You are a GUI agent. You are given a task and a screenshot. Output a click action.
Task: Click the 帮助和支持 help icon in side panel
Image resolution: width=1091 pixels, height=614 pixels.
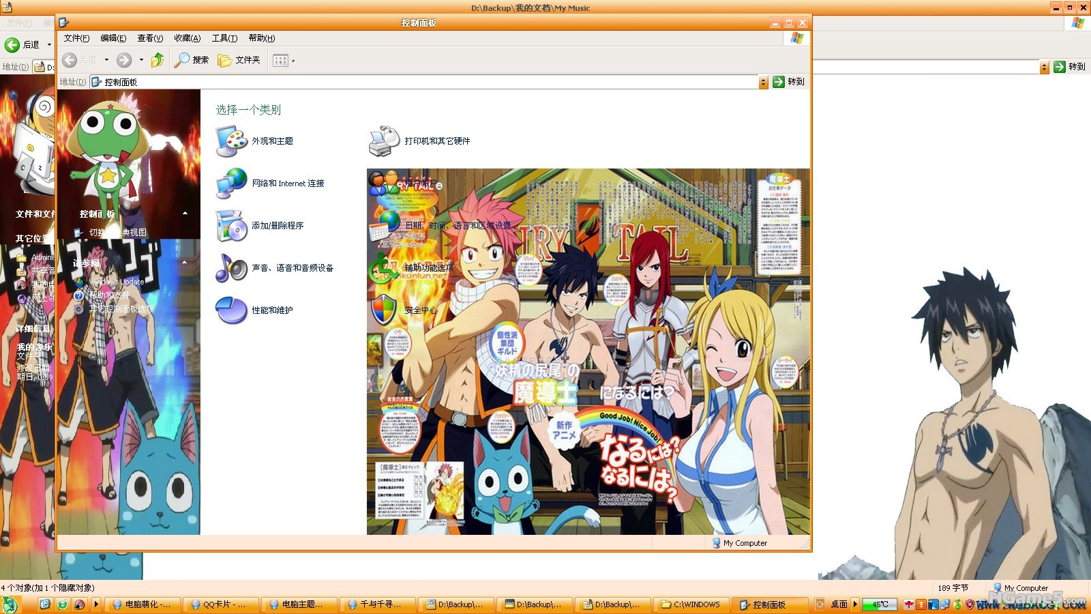pyautogui.click(x=79, y=295)
